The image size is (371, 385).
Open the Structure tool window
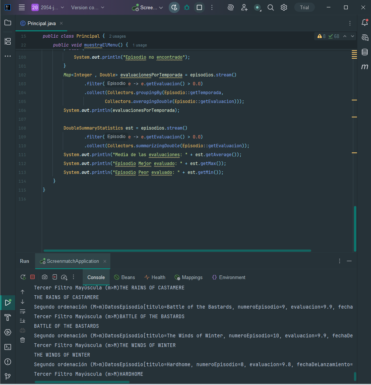pos(8,41)
